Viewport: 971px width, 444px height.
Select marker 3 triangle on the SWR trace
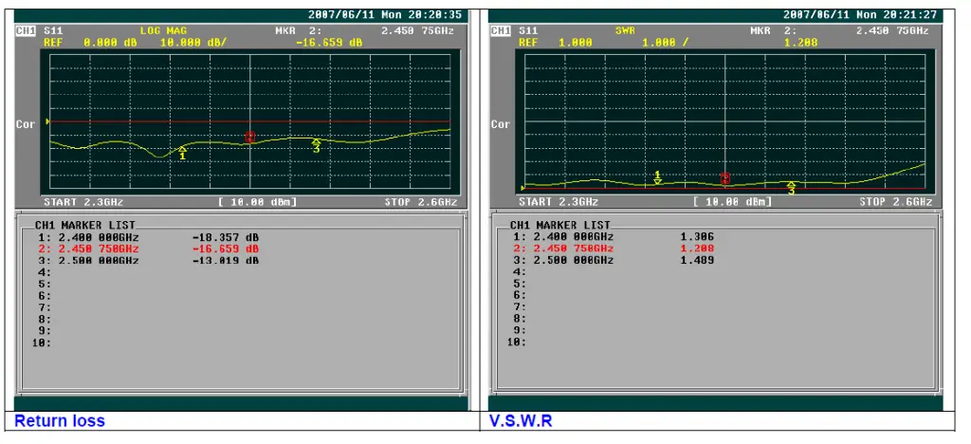click(x=791, y=184)
